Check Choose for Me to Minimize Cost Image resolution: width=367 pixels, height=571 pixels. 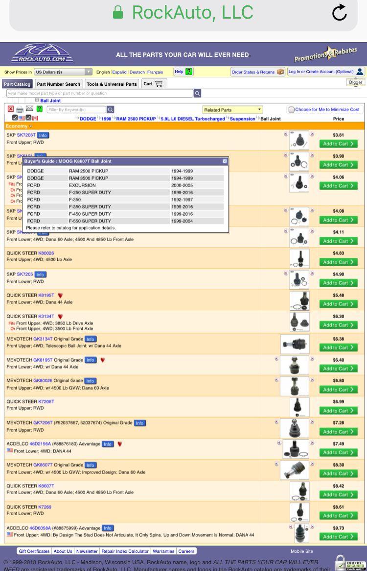point(291,109)
